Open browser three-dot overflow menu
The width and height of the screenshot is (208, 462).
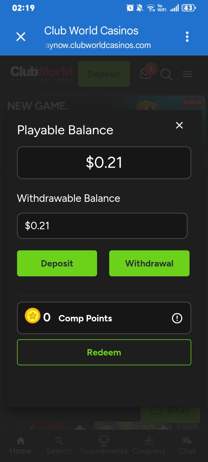[187, 37]
